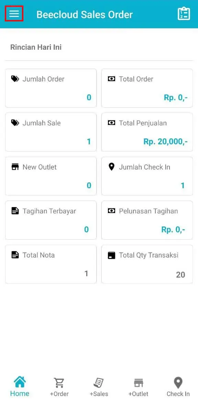Tap the +Outlet store icon
The image size is (198, 405).
[138, 383]
